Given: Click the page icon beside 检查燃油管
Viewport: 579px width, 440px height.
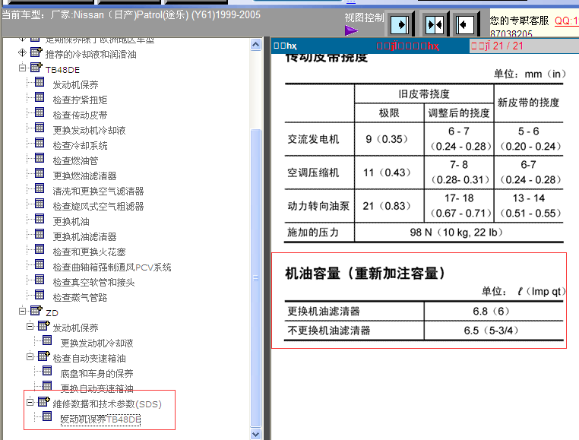Looking at the screenshot, I should point(40,158).
